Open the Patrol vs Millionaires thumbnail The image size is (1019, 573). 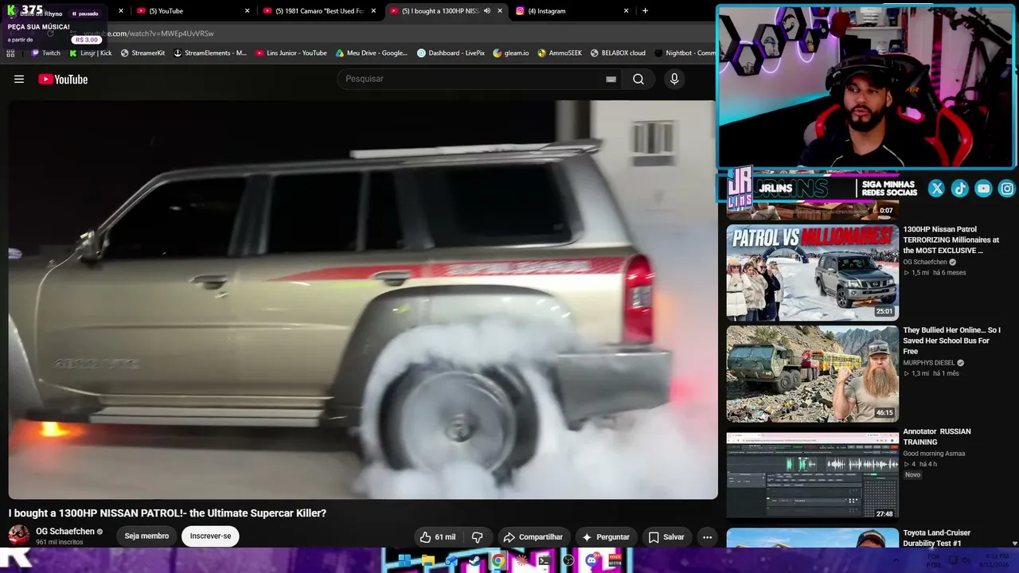pos(812,272)
